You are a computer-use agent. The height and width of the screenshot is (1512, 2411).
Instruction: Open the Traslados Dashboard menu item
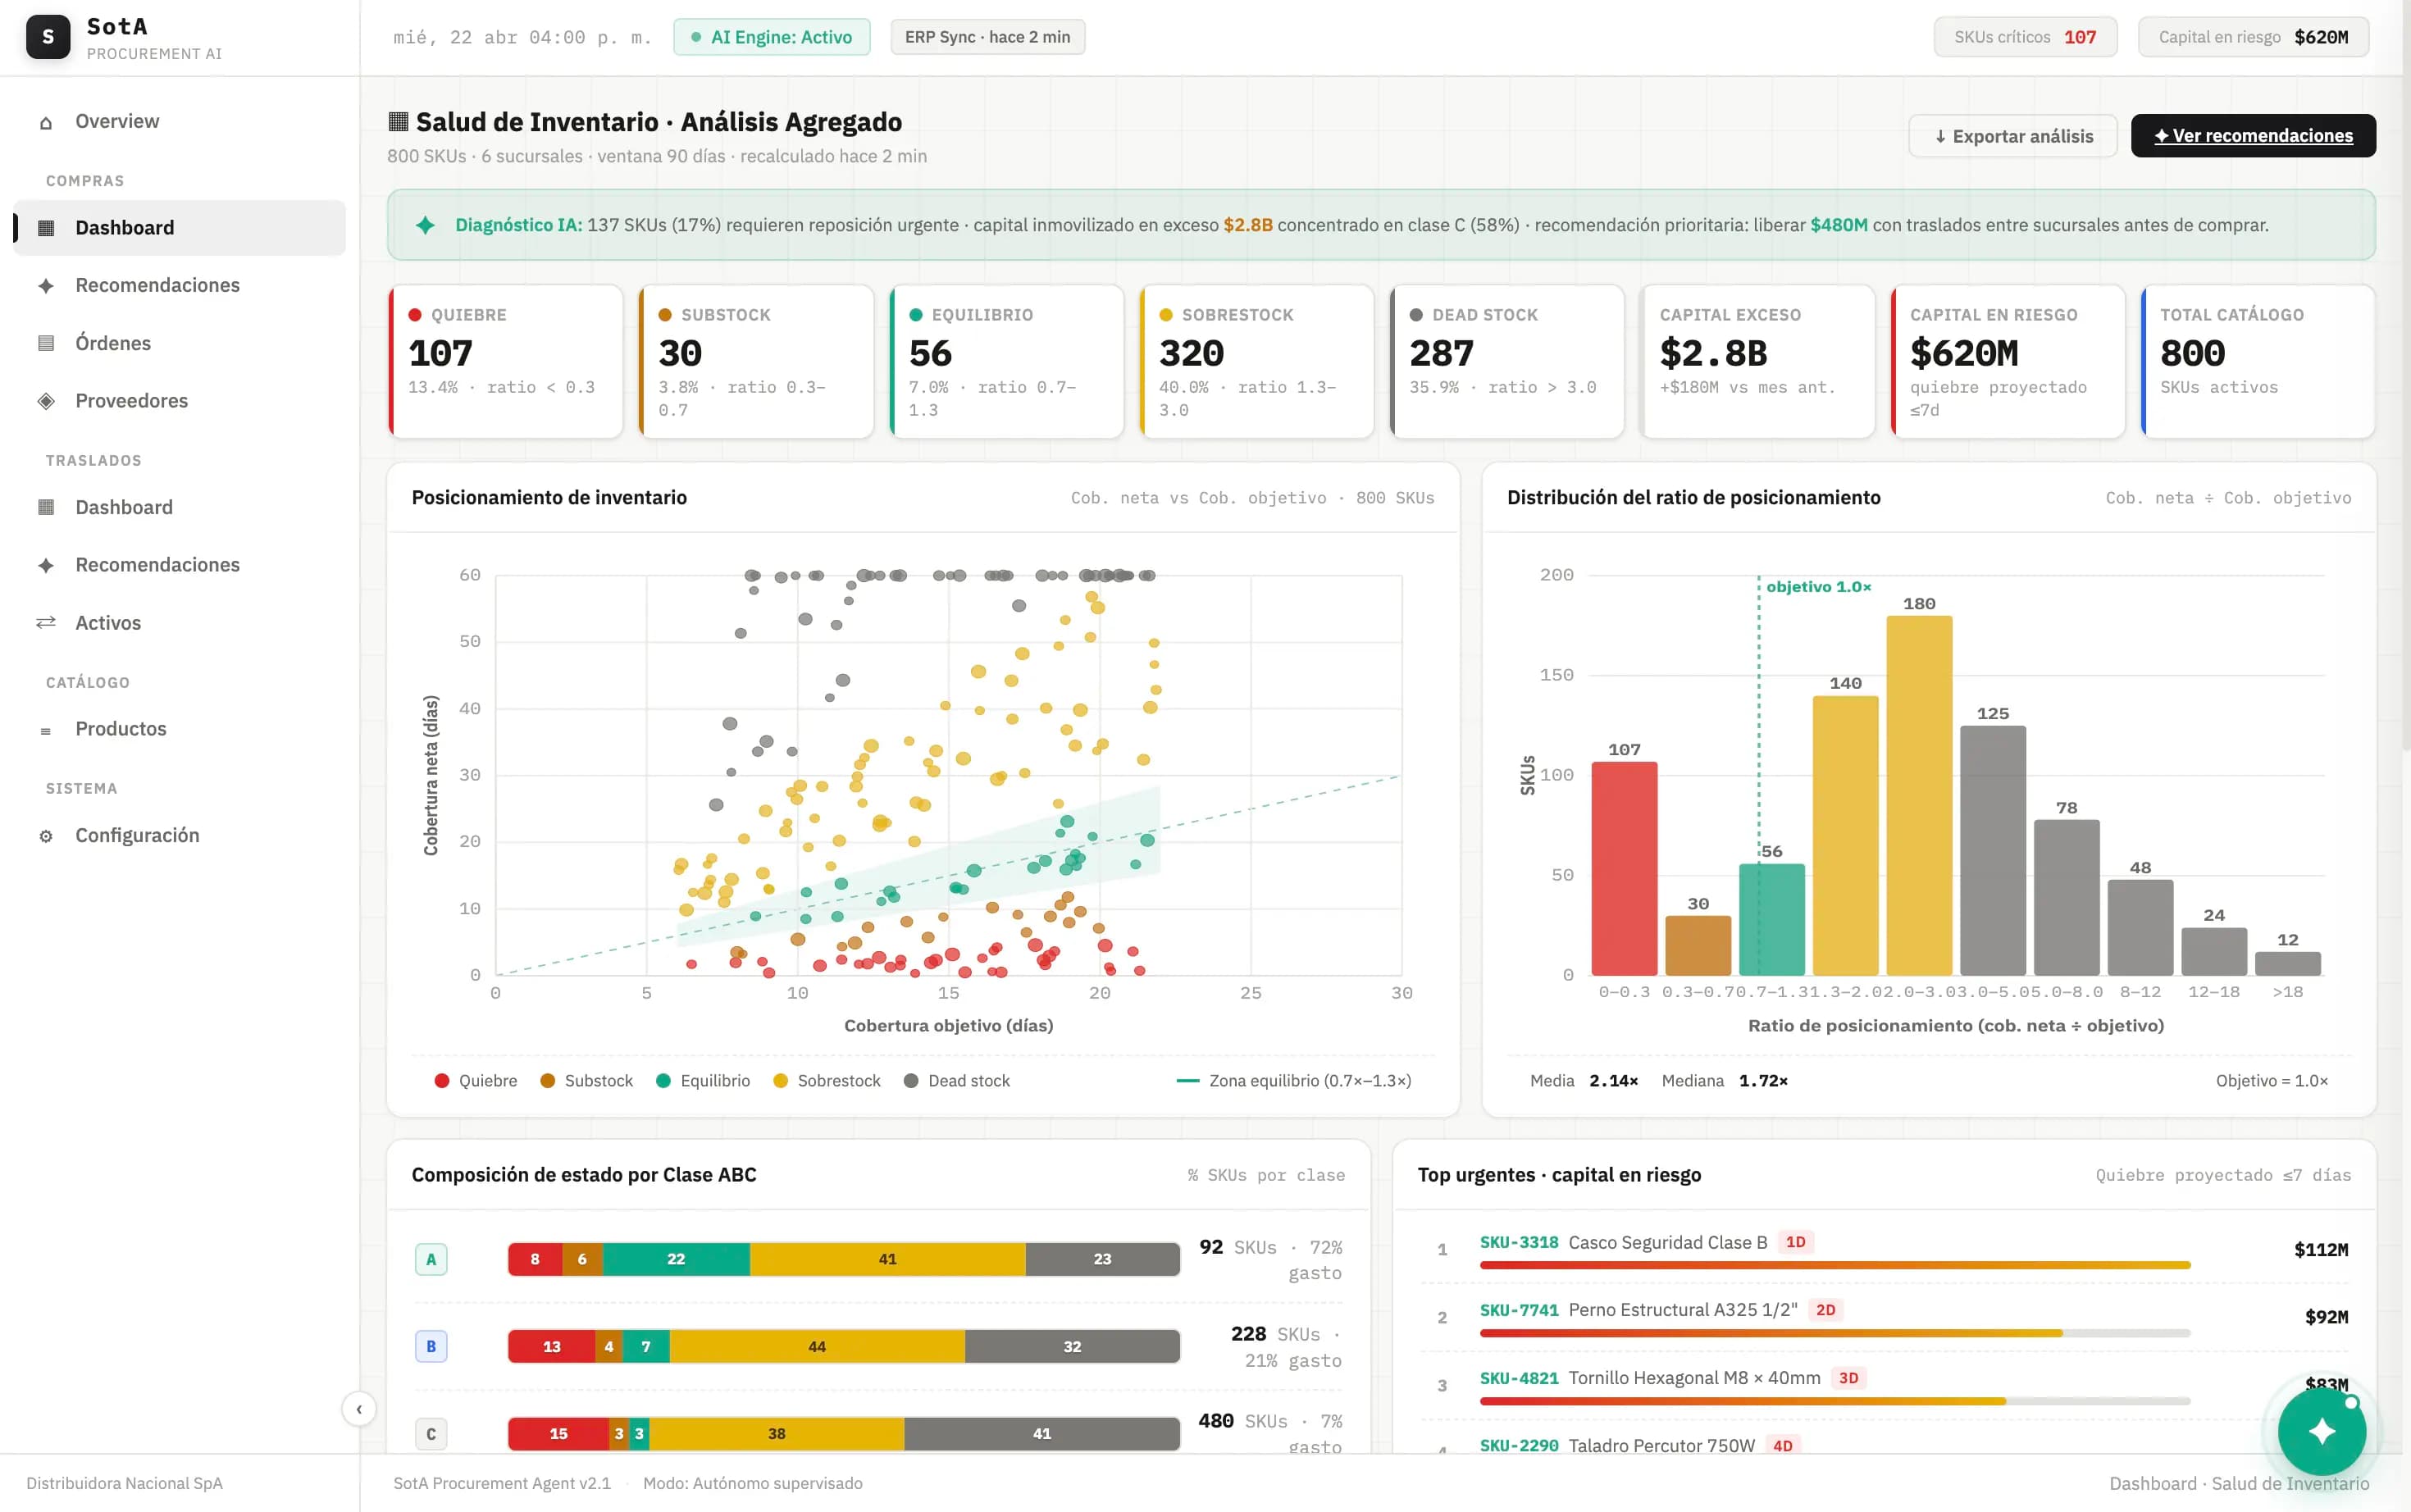(124, 507)
